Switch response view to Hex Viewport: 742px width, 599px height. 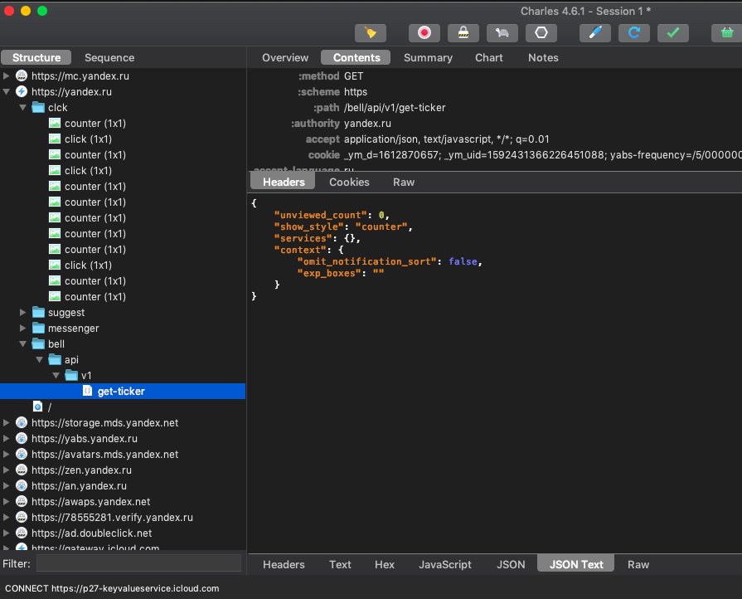(x=385, y=565)
